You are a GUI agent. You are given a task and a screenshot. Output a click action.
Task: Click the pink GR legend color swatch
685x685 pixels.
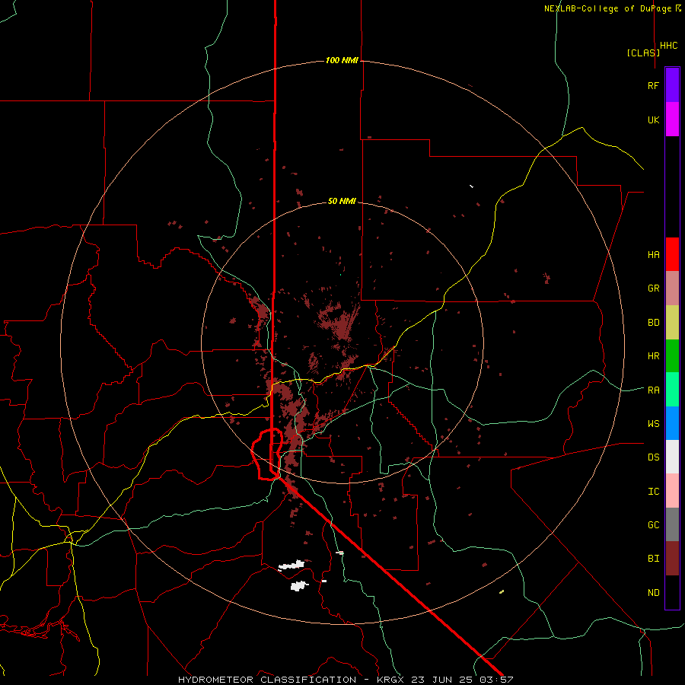click(672, 288)
